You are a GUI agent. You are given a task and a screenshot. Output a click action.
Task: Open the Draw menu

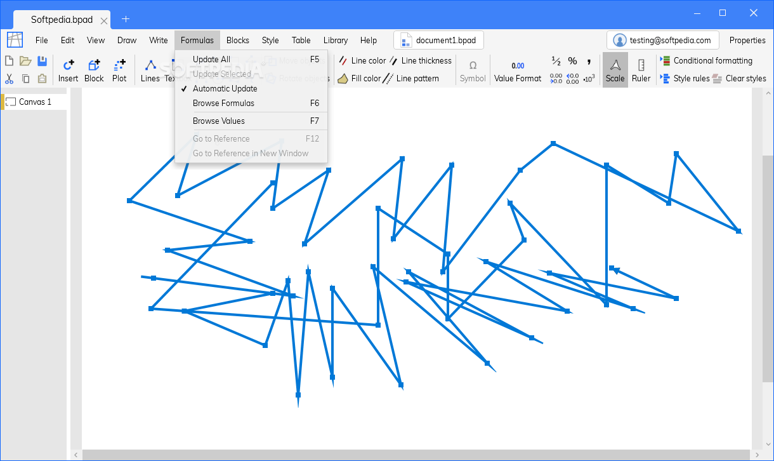point(127,40)
